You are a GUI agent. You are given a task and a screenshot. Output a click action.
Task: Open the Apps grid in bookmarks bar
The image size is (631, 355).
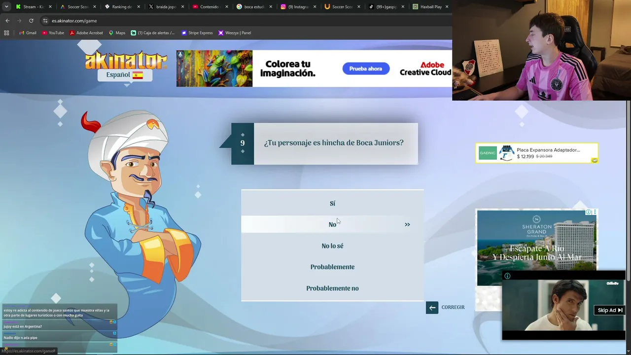pyautogui.click(x=6, y=33)
